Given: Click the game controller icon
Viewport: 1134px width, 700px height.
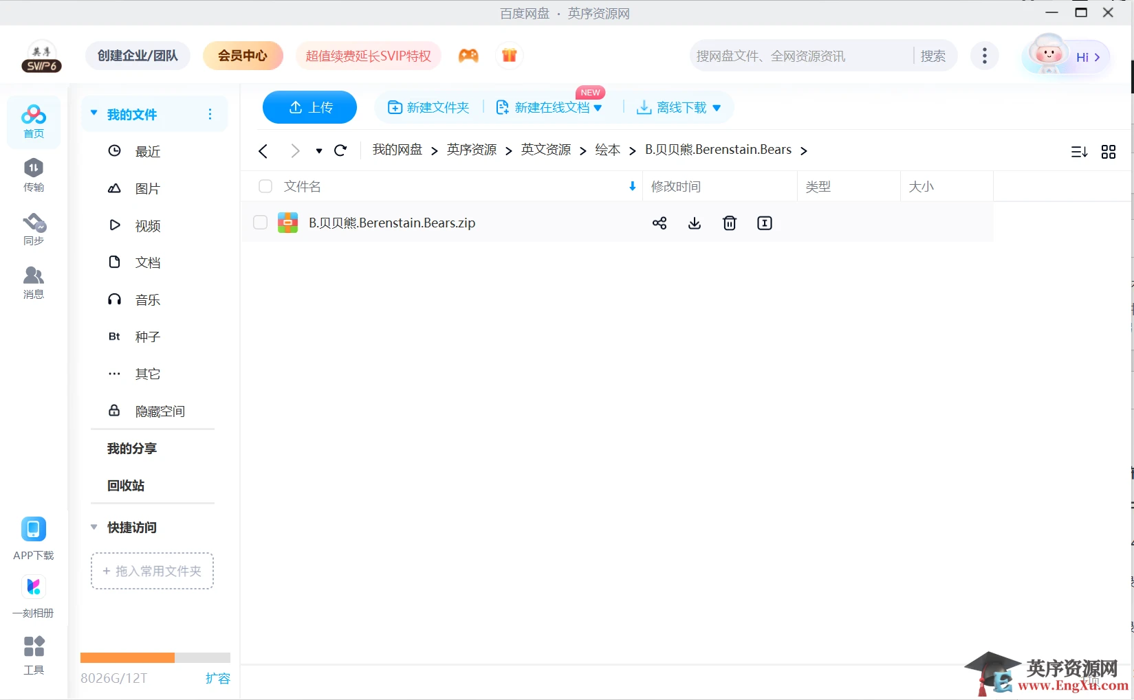Looking at the screenshot, I should pos(468,56).
